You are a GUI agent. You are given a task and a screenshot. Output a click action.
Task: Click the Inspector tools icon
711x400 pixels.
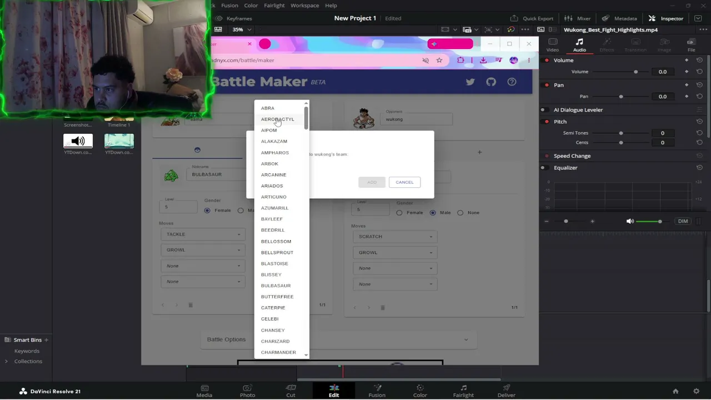[652, 18]
